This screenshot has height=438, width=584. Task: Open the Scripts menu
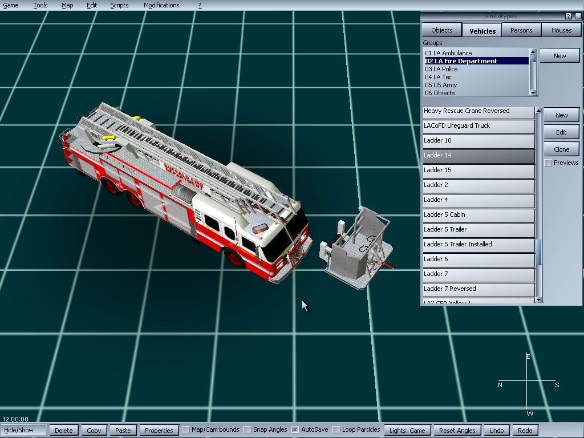click(x=119, y=5)
